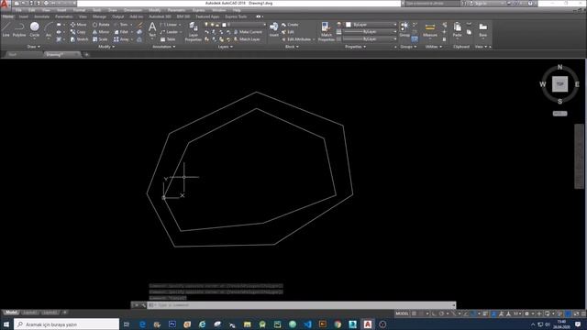587x330 pixels.
Task: Click Match Layer button
Action: tap(247, 39)
